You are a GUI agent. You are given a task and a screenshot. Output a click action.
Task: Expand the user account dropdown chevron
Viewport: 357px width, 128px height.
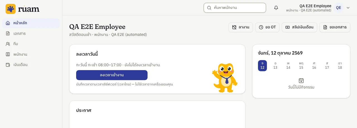point(348,8)
